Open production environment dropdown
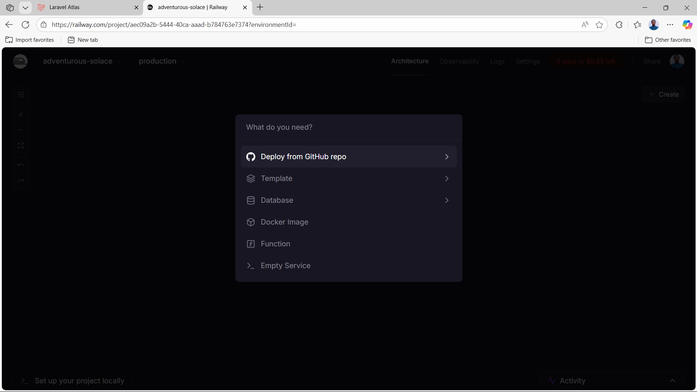The width and height of the screenshot is (697, 392). click(162, 61)
